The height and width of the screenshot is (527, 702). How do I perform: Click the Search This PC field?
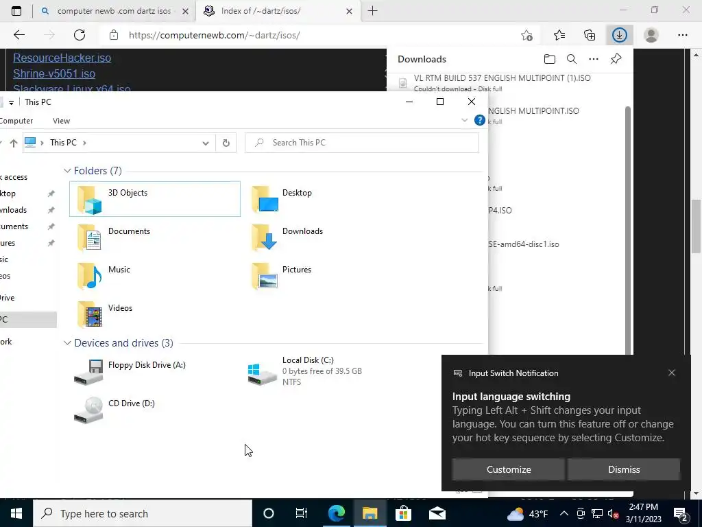362,143
